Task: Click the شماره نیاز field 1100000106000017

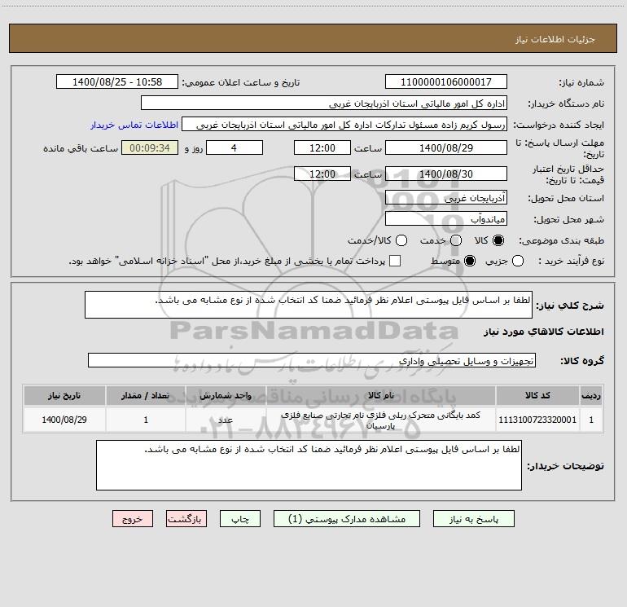Action: click(446, 82)
